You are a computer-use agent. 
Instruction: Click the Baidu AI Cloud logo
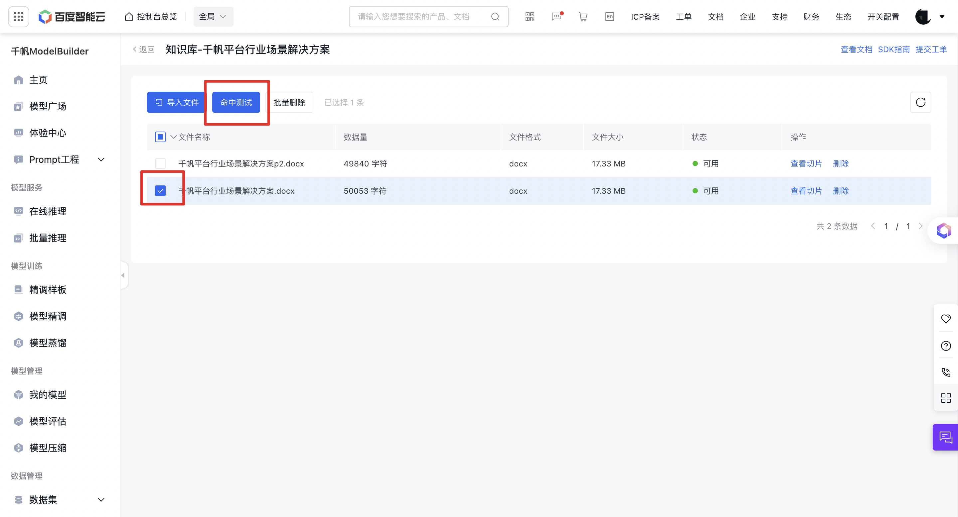(x=72, y=17)
